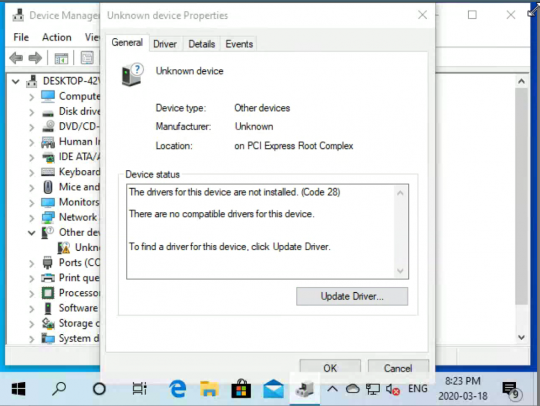Open Task View from the taskbar
The image size is (540, 406).
139,389
